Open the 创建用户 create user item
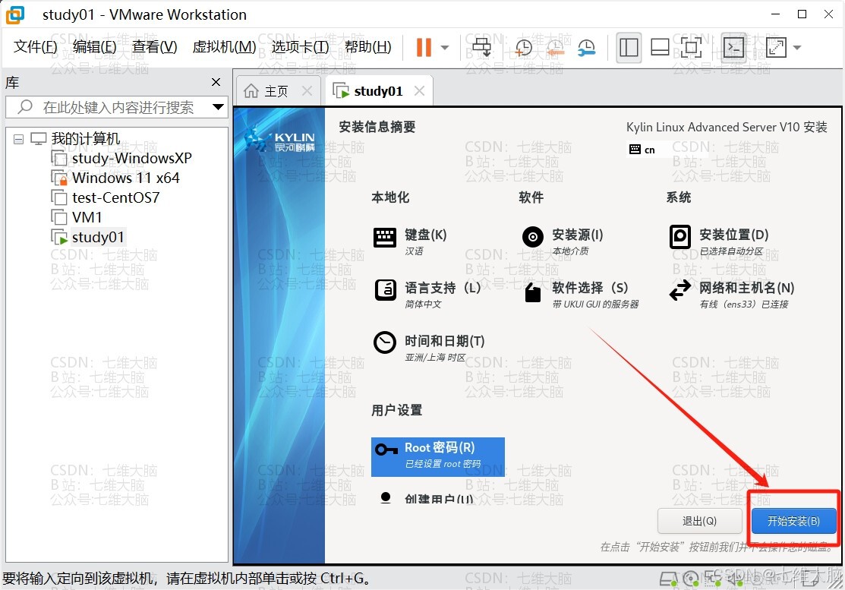The width and height of the screenshot is (845, 590). click(426, 498)
